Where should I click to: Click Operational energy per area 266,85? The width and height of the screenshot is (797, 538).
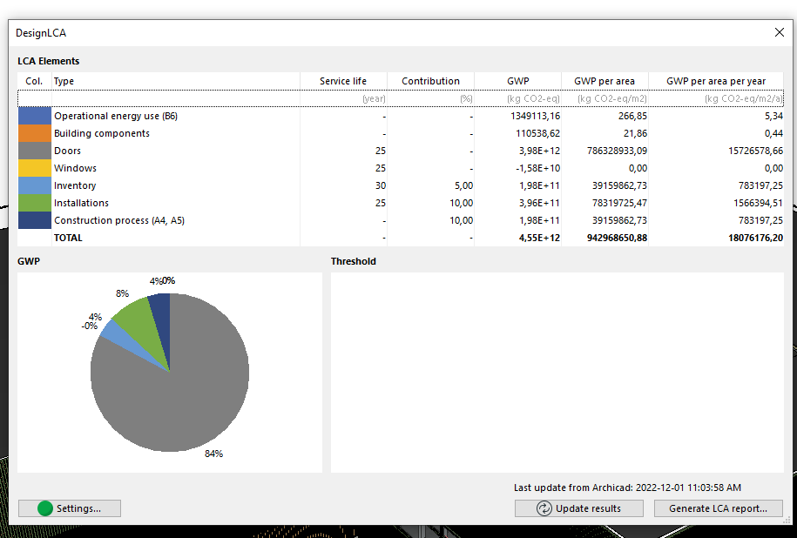(633, 116)
